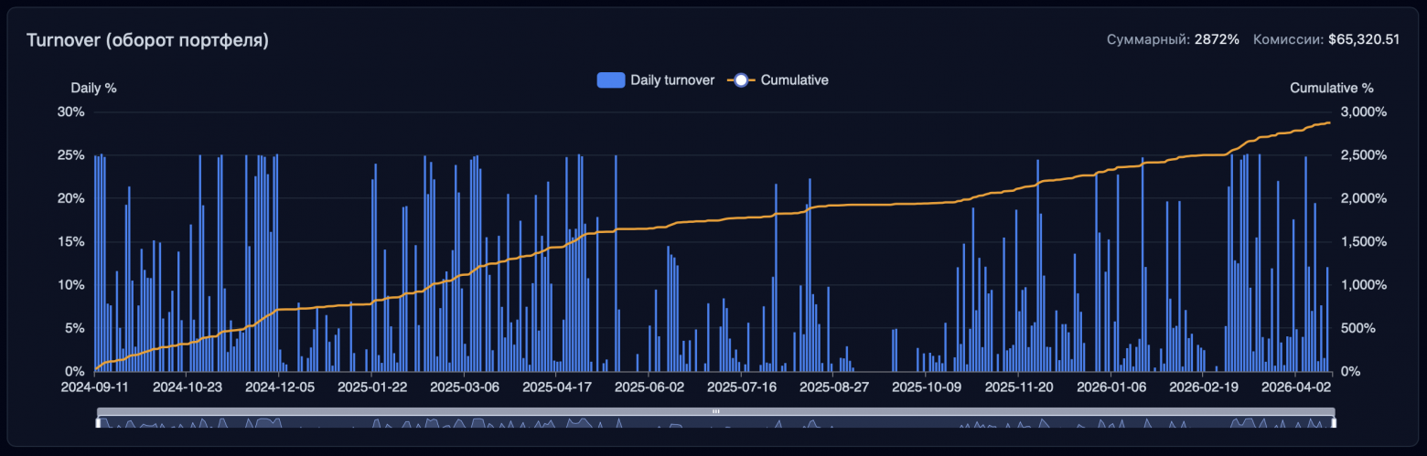
Task: Click the Daily % axis title
Action: coord(94,89)
